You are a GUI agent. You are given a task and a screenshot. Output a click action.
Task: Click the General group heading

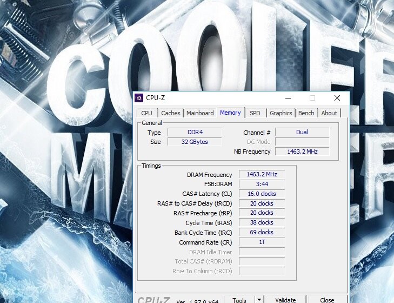[x=151, y=123]
